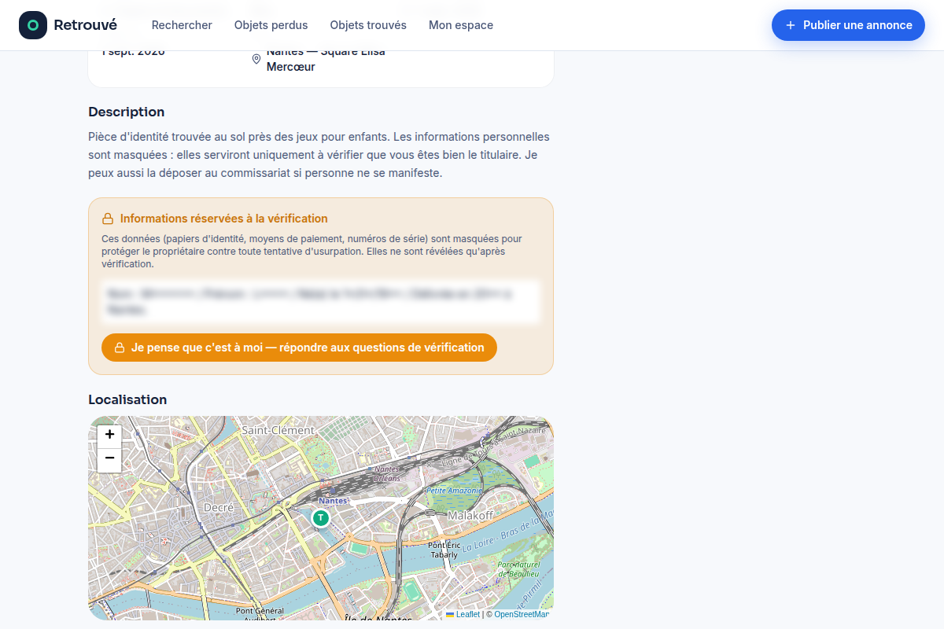Click the padlock icon beside Informations réservées
This screenshot has width=944, height=629.
pyautogui.click(x=108, y=219)
